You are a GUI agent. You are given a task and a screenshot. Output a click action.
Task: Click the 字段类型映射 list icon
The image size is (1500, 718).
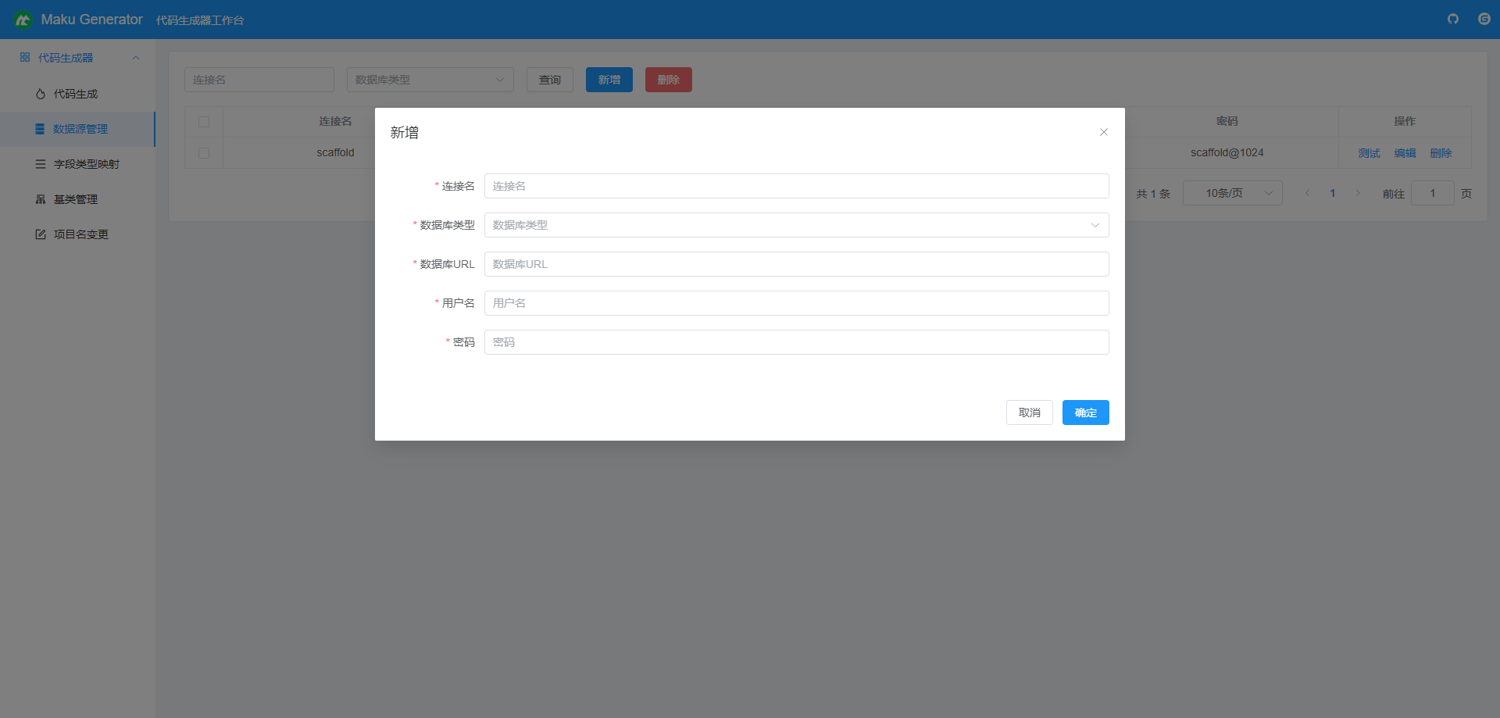pos(41,164)
